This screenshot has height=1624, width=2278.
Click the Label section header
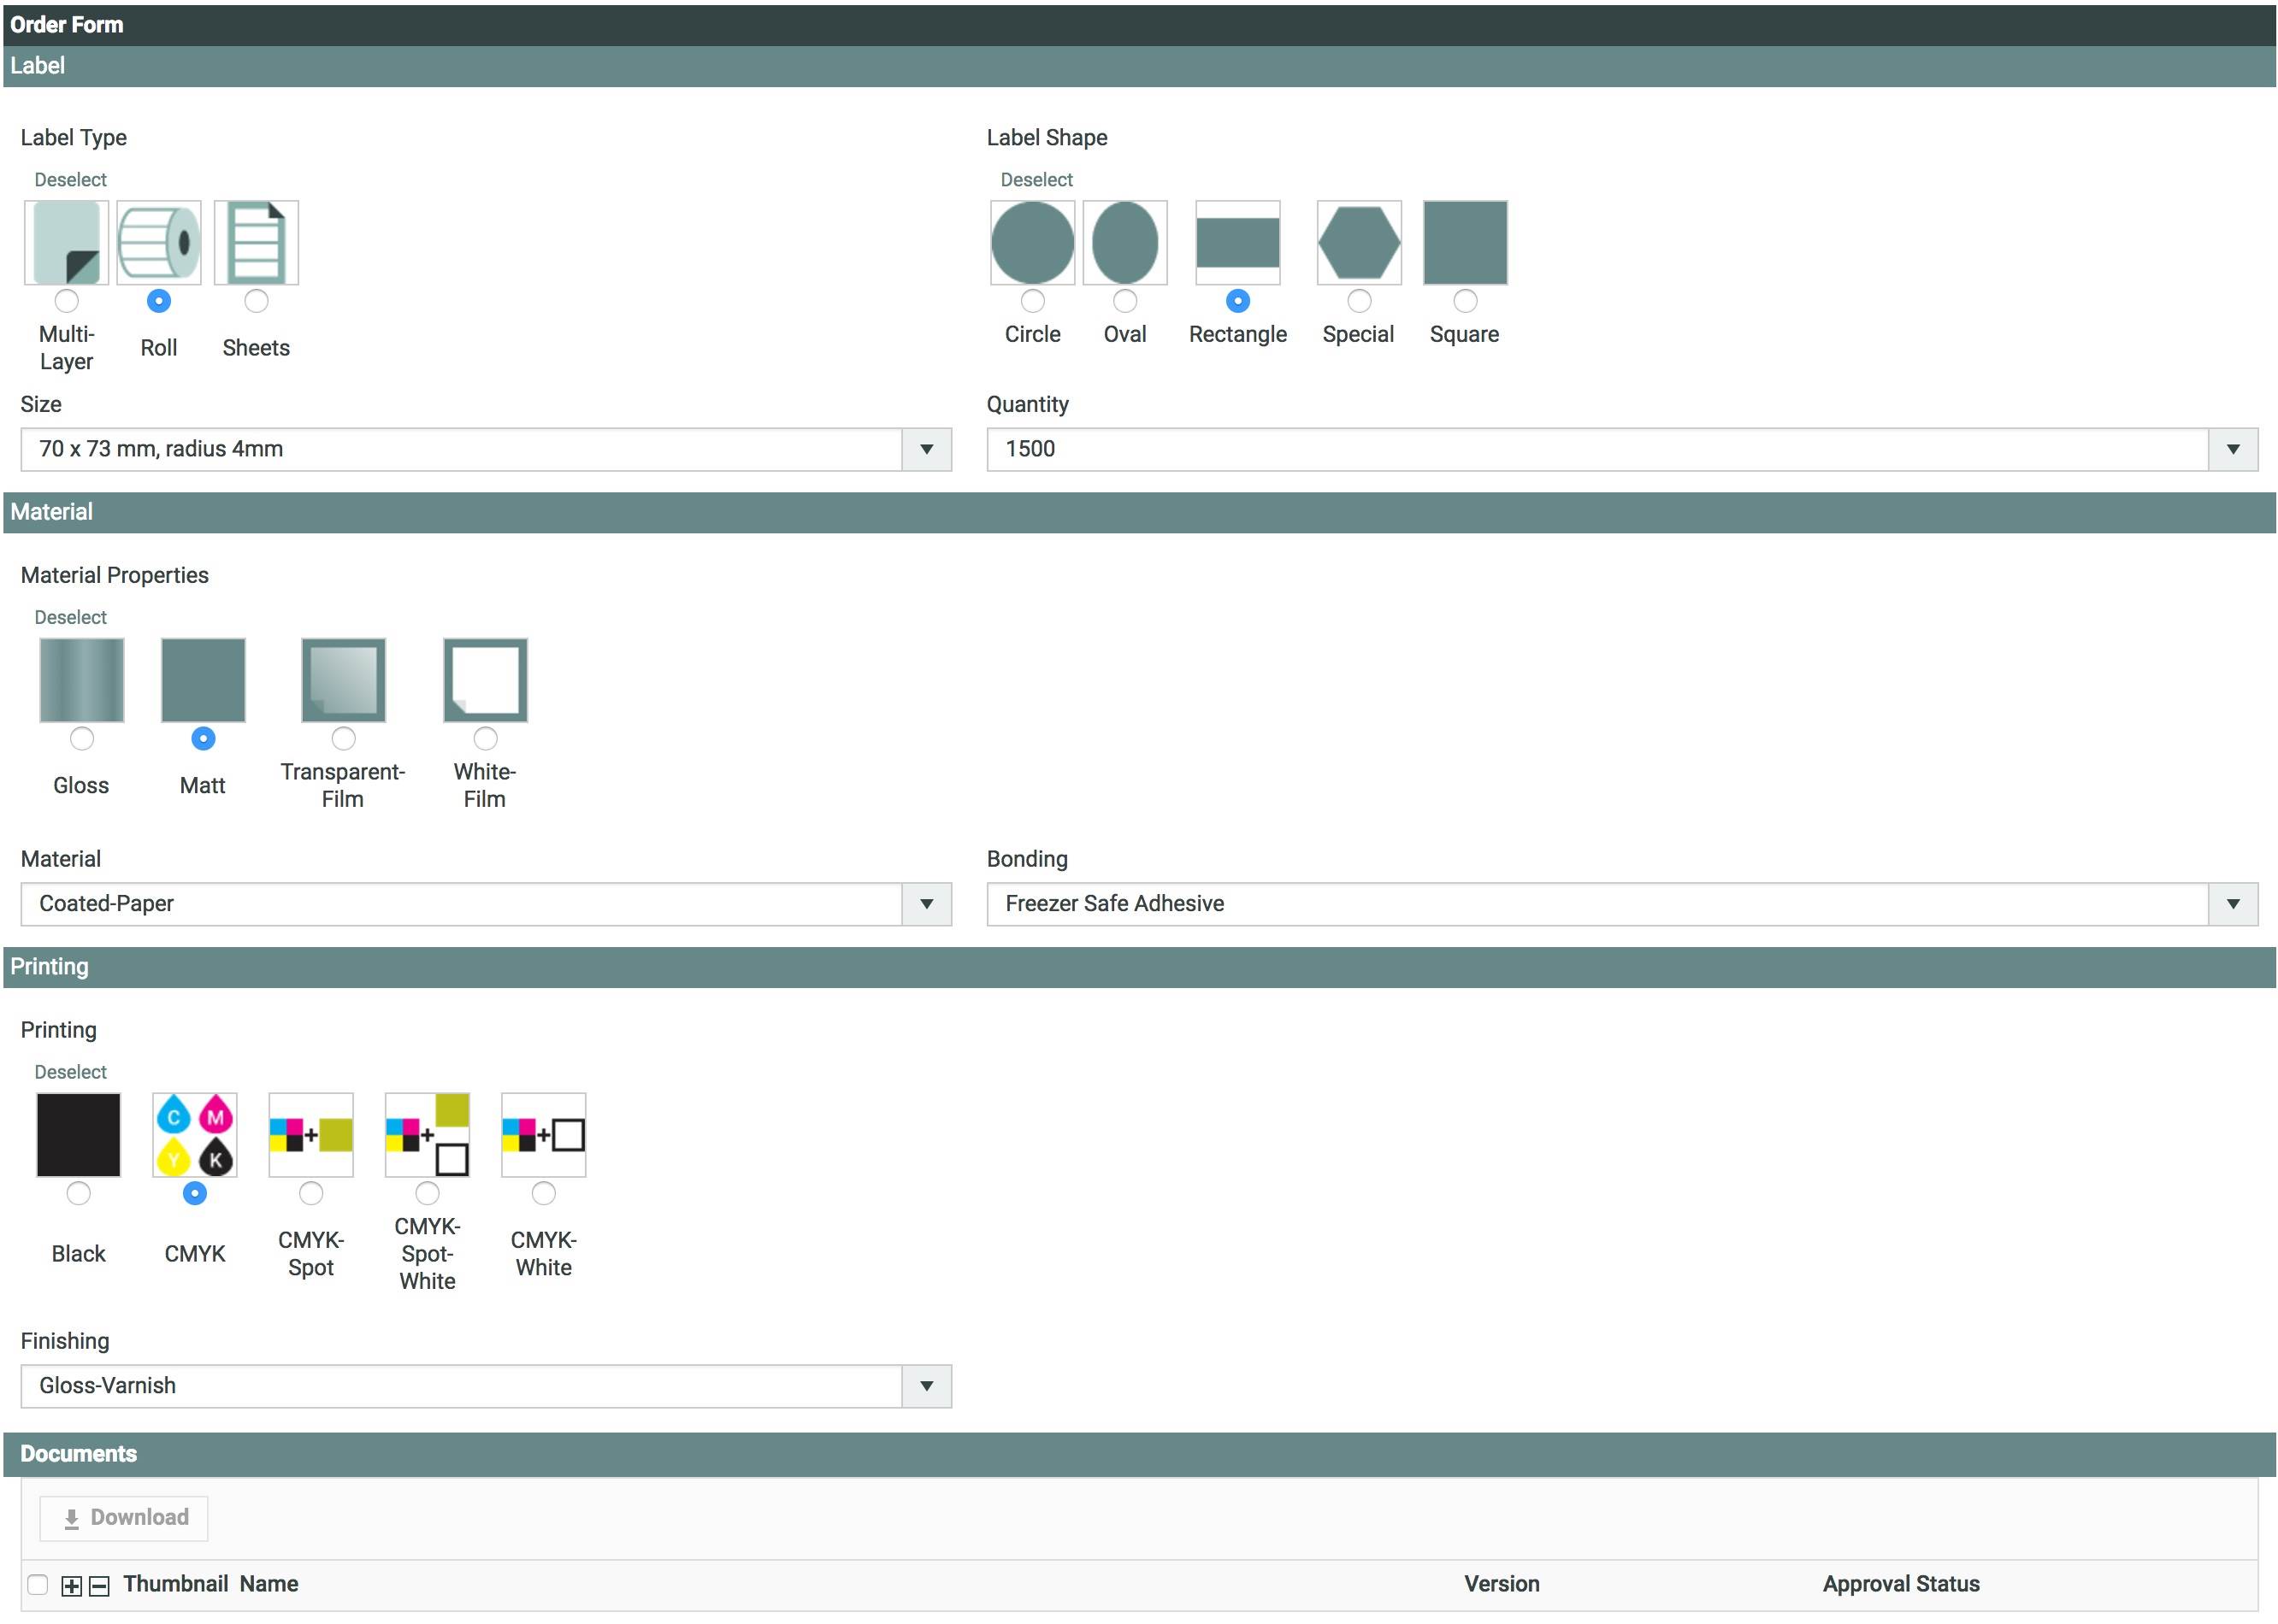[x=1140, y=66]
